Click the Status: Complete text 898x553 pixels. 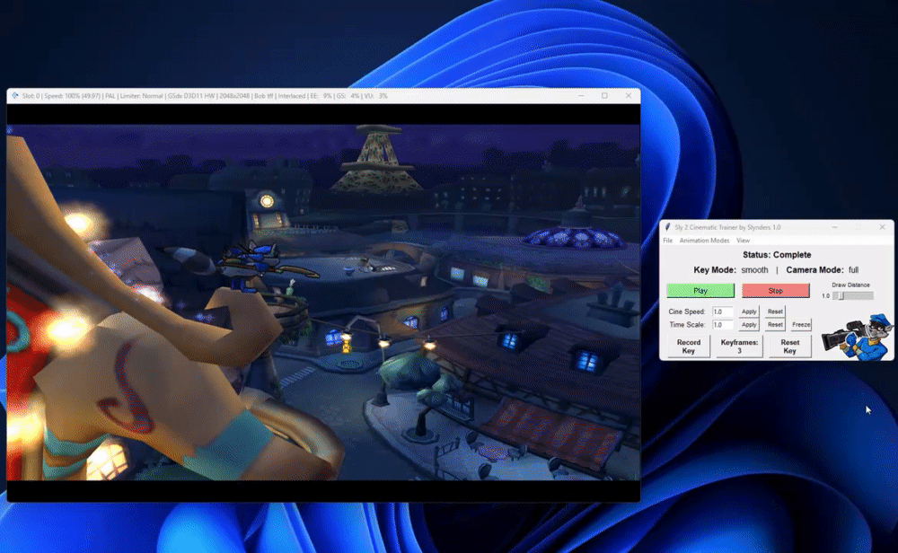pos(777,255)
